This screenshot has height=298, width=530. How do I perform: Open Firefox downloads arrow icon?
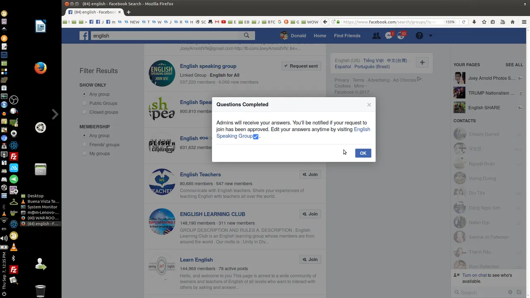click(474, 22)
